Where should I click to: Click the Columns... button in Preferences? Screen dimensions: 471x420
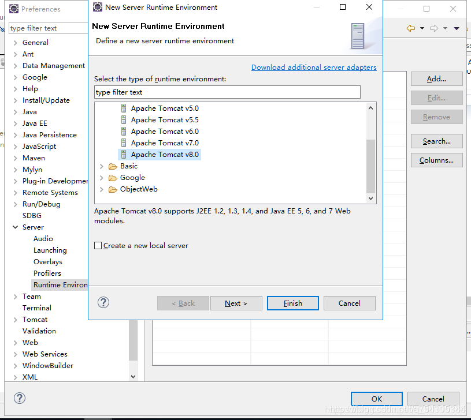[436, 160]
